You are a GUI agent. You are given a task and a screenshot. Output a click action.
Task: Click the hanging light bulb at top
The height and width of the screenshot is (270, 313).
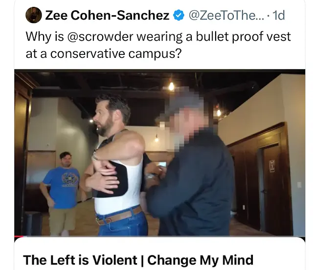pos(171,86)
